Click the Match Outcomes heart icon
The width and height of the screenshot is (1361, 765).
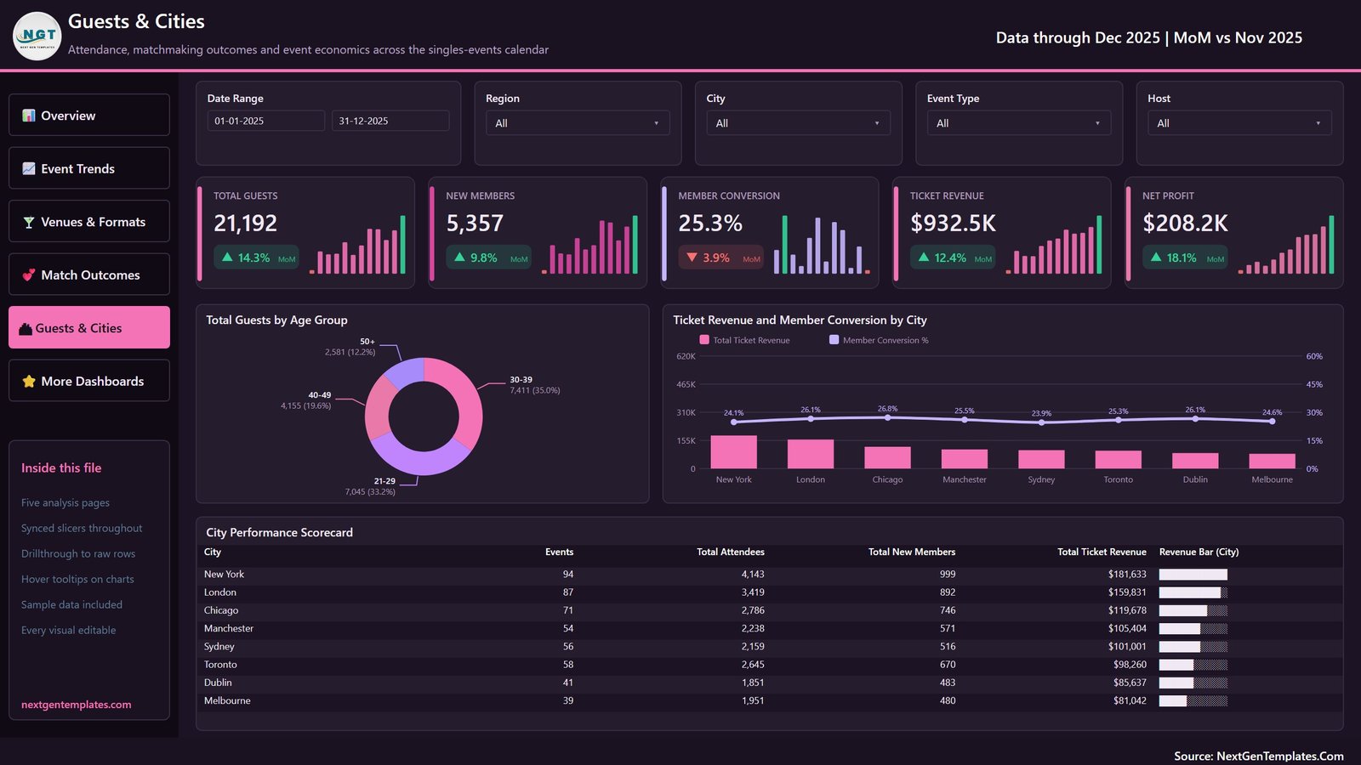(29, 275)
